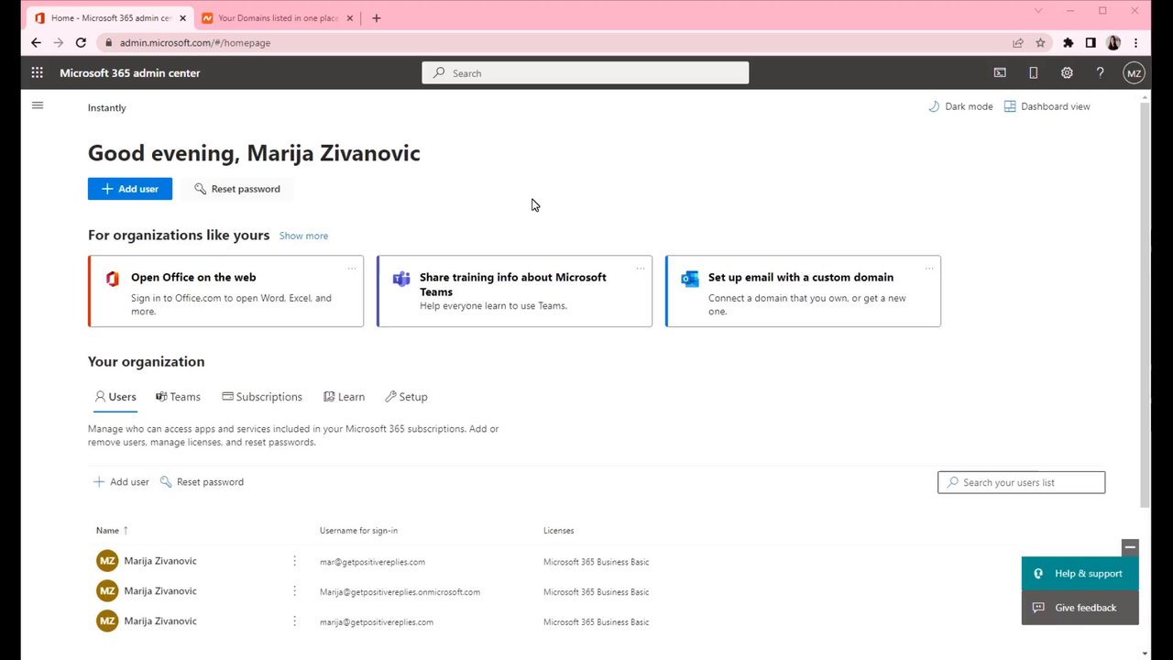This screenshot has width=1173, height=660.
Task: Open Chrome tab search chevron
Action: click(1038, 11)
